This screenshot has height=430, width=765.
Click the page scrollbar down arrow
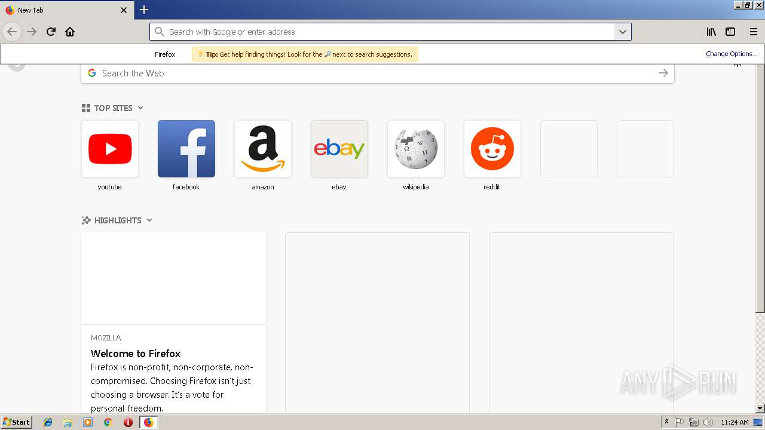click(760, 408)
